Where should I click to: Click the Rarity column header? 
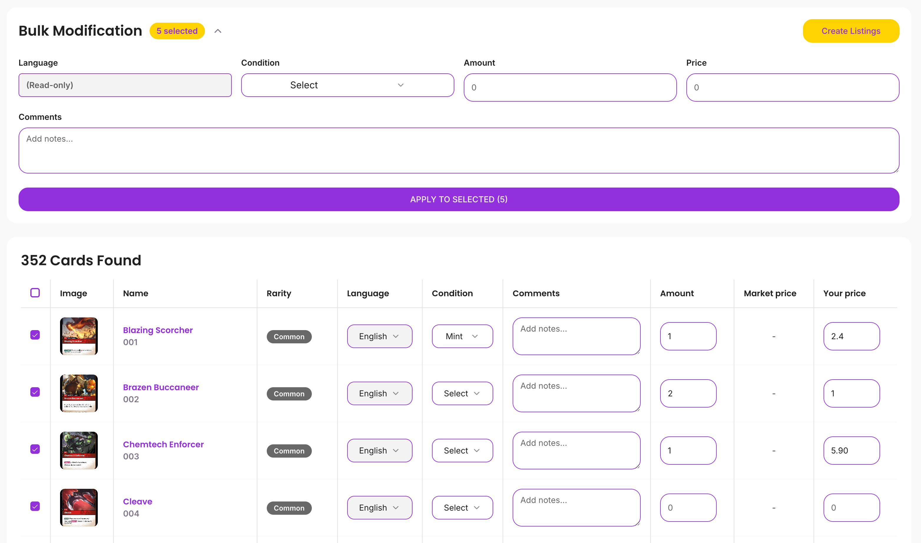click(x=279, y=294)
